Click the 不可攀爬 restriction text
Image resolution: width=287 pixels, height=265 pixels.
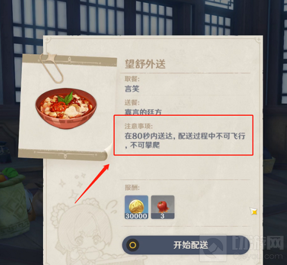coord(145,145)
